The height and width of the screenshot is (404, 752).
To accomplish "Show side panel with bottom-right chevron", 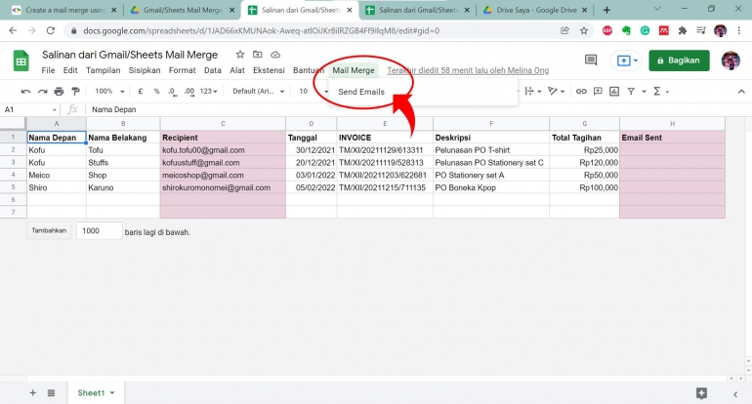I will point(735,394).
